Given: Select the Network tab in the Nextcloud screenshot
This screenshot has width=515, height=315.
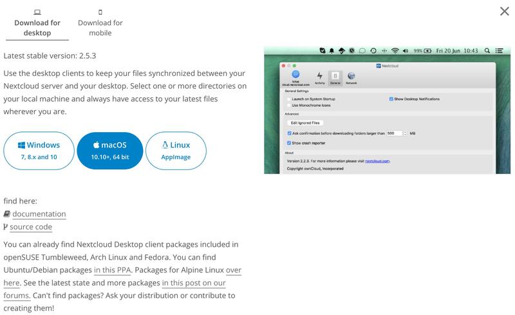Looking at the screenshot, I should click(x=351, y=78).
